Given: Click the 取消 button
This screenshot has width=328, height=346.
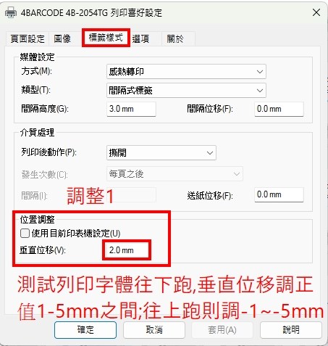Looking at the screenshot, I should click(x=154, y=330).
